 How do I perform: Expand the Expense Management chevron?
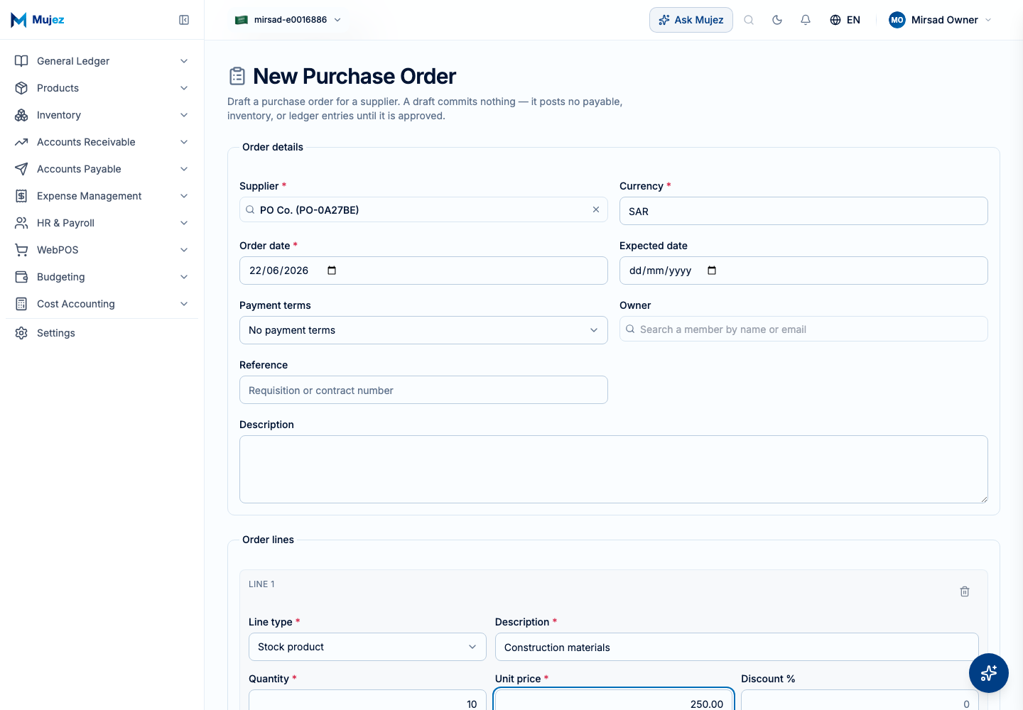tap(184, 196)
